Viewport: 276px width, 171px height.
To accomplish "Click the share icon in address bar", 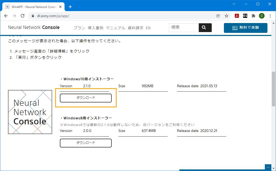I will [218, 16].
